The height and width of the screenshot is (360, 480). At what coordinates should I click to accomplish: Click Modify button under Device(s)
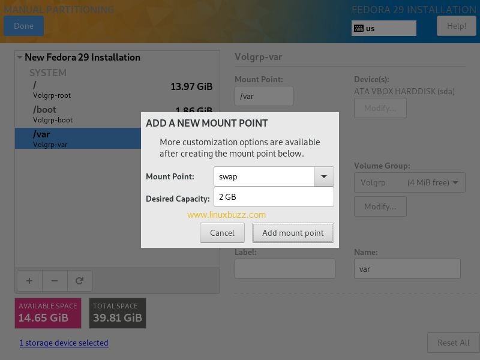(380, 108)
